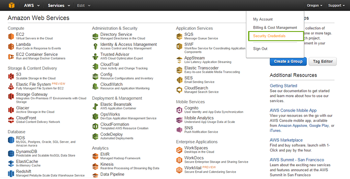Open the Getting Started link
The height and width of the screenshot is (179, 350).
pos(283,86)
